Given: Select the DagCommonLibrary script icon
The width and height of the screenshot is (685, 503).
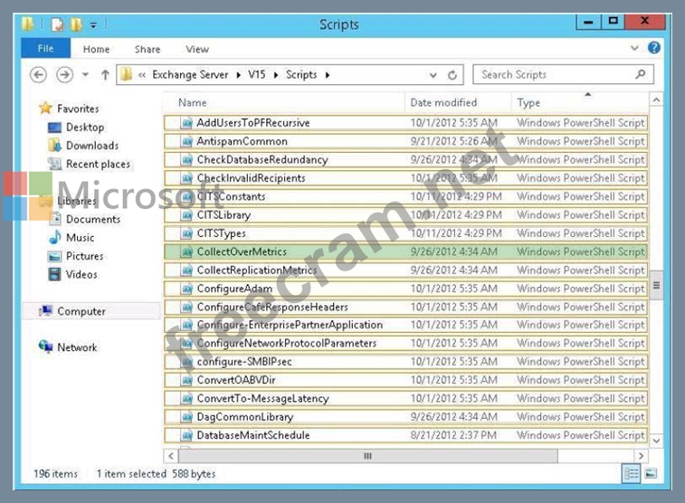Looking at the screenshot, I should pyautogui.click(x=186, y=417).
